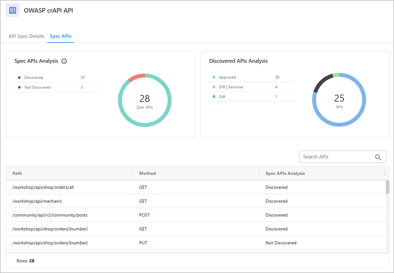Click the Approved legend dot
The image size is (394, 273).
[215, 77]
